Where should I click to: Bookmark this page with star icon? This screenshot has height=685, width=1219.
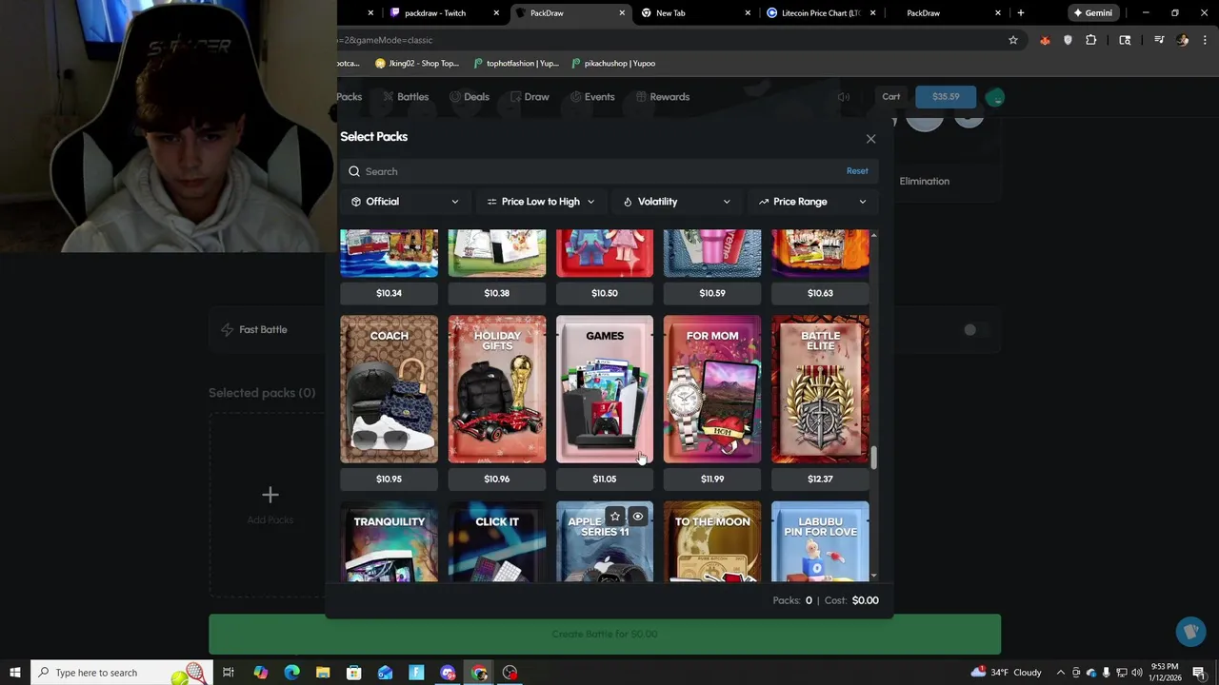pyautogui.click(x=1013, y=40)
